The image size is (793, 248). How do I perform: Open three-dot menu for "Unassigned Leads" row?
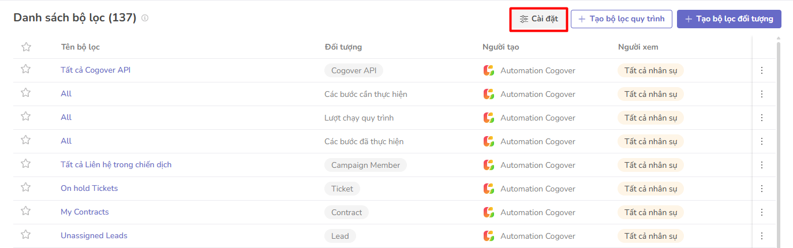[x=761, y=236]
